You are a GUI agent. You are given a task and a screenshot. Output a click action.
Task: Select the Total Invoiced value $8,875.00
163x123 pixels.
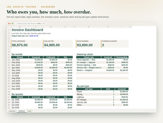(x=20, y=45)
